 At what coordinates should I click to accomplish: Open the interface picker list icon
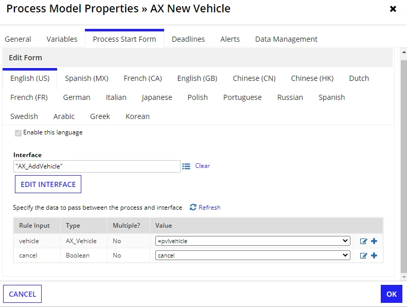click(x=186, y=166)
